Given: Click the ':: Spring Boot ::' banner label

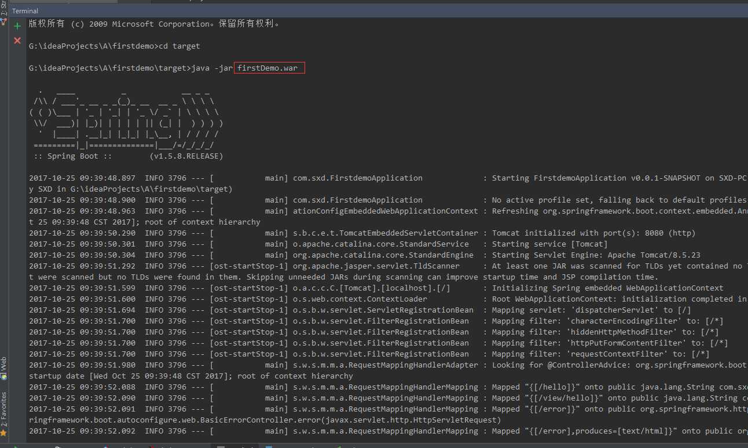Looking at the screenshot, I should pos(73,156).
